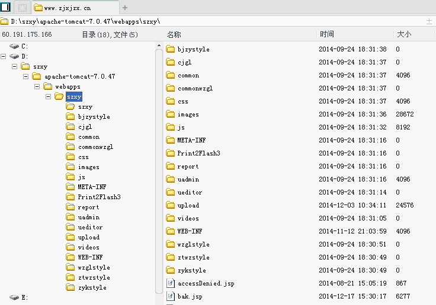The image size is (436, 305).
Task: Select the wzglstyle name in file list
Action: pyautogui.click(x=194, y=245)
